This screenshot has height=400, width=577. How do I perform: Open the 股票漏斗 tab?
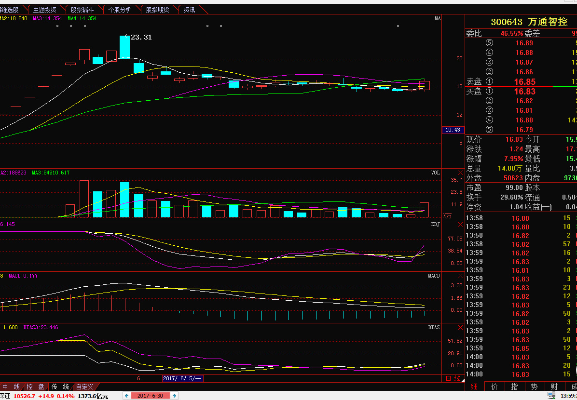[x=82, y=10]
